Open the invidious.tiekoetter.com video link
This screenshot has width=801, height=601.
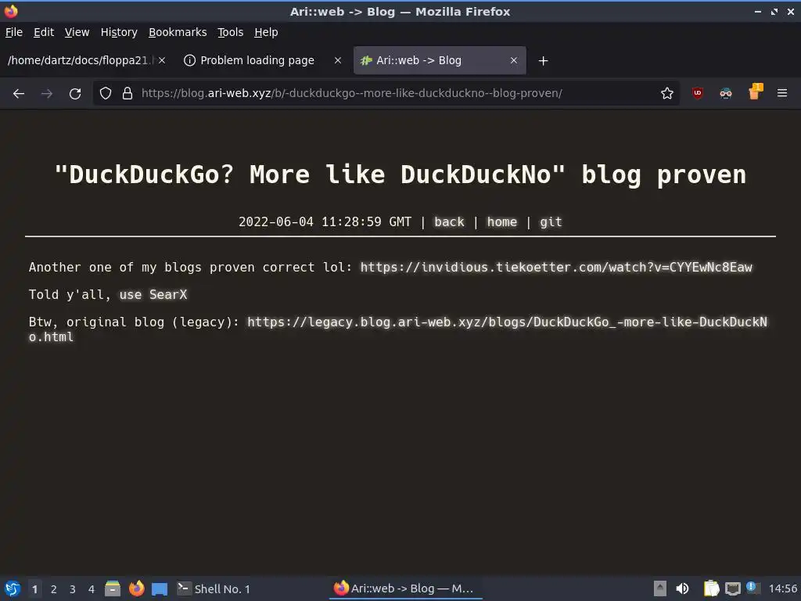(556, 268)
